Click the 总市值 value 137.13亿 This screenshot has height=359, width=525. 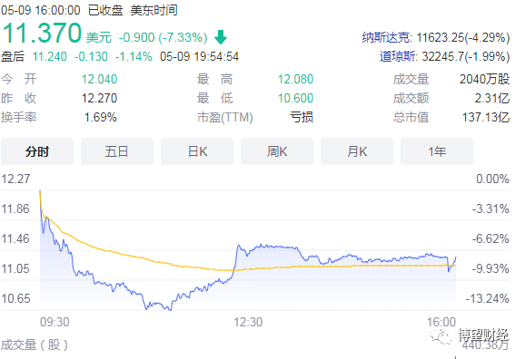[486, 117]
